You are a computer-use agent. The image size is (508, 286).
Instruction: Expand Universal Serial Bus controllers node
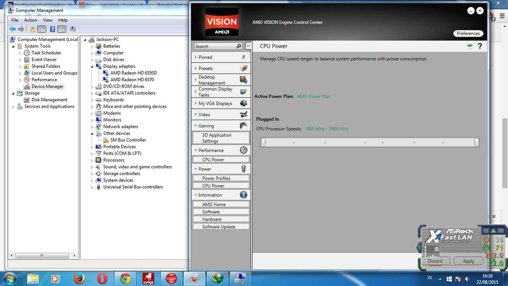(x=92, y=187)
